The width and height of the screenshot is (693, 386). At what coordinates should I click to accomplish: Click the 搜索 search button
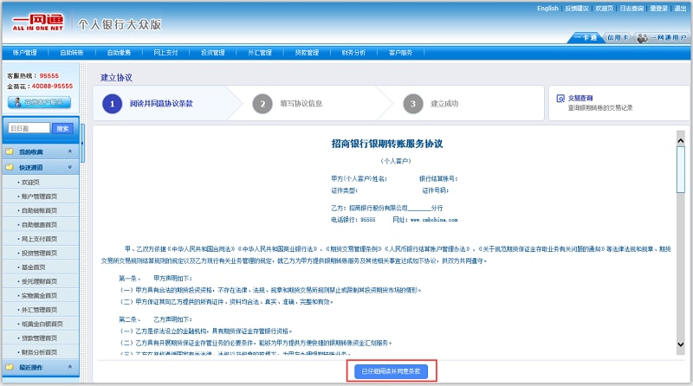pos(62,128)
